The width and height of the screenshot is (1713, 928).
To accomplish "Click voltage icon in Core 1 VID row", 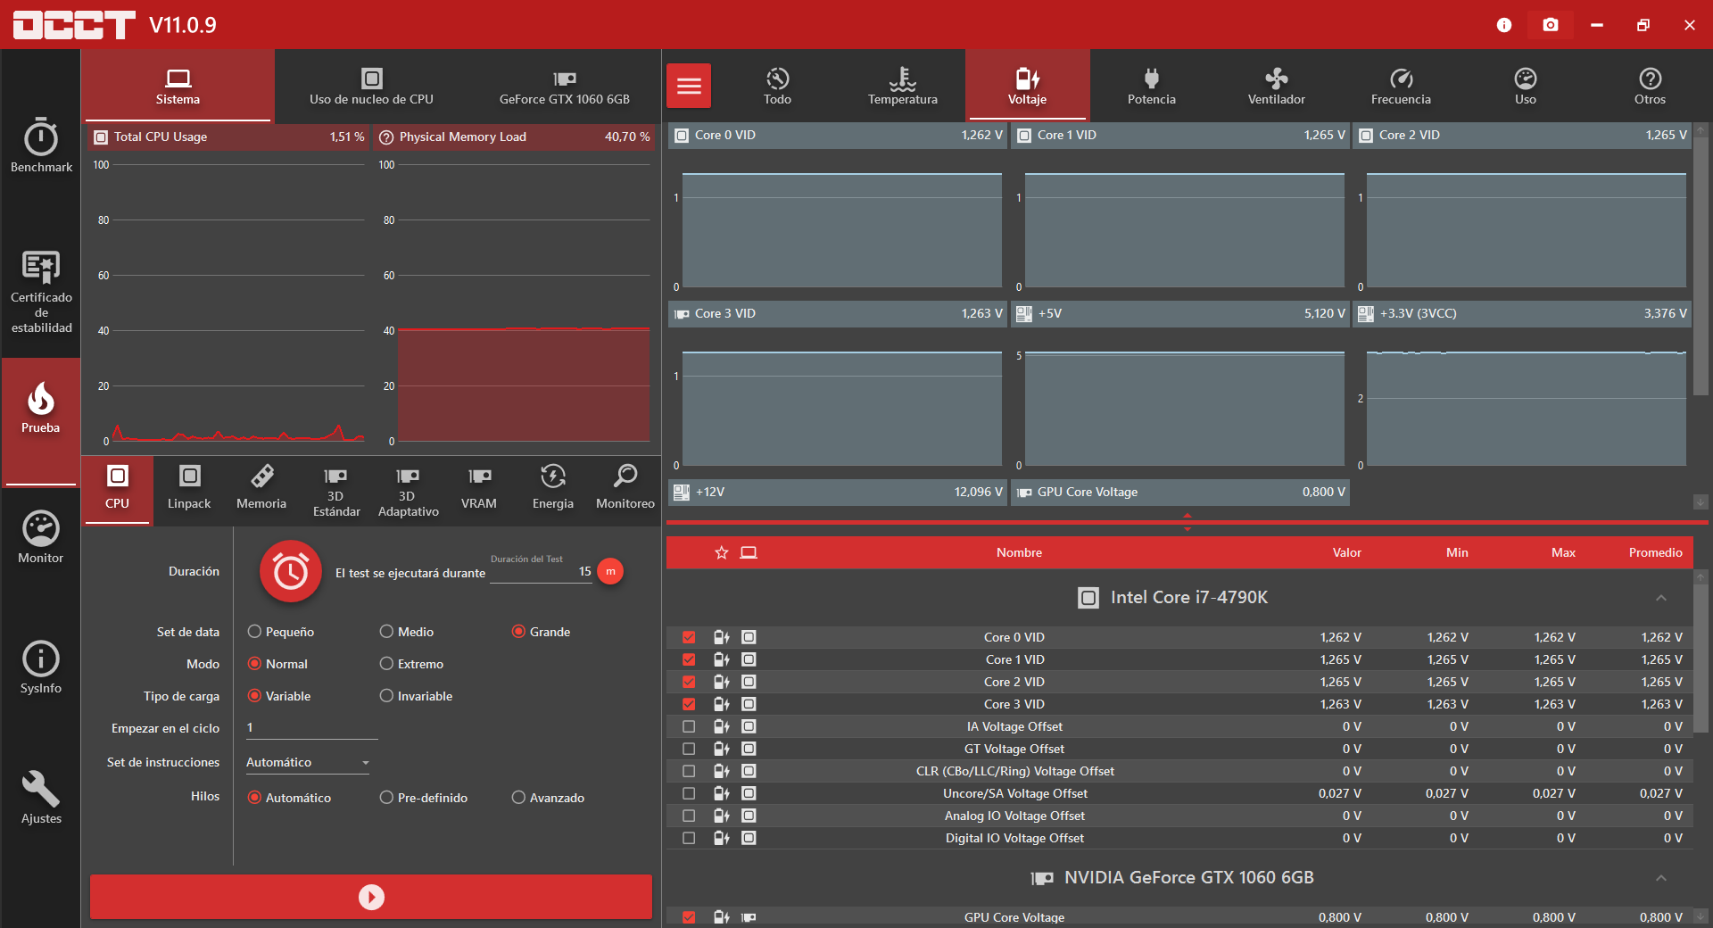I will tap(722, 659).
